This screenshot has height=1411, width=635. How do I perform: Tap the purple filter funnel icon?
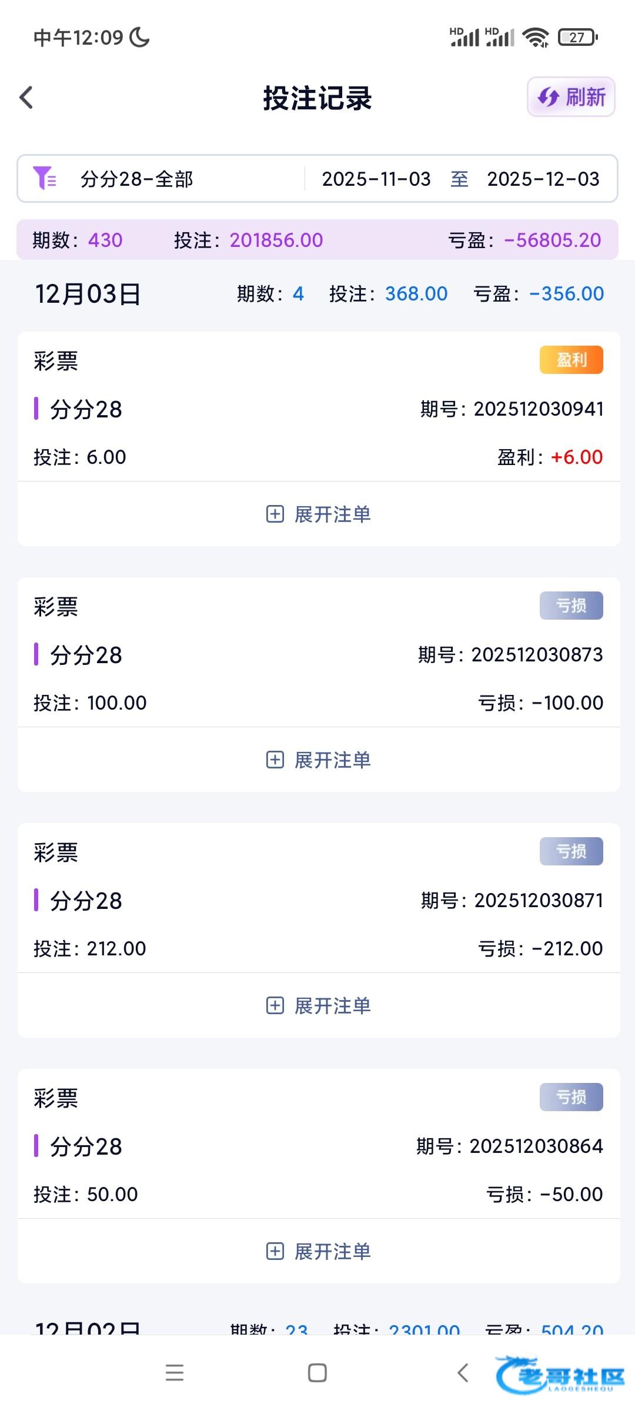tap(45, 178)
